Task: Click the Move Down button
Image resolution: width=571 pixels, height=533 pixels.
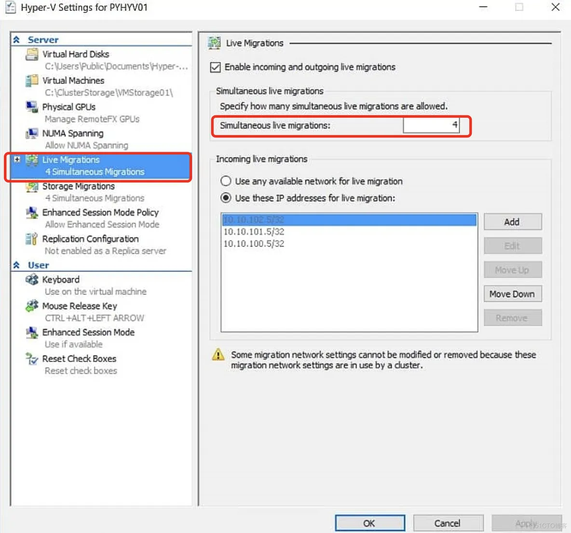Action: tap(512, 294)
